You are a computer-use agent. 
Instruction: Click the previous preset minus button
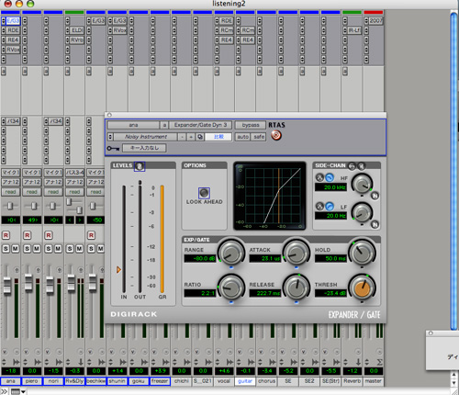click(182, 137)
